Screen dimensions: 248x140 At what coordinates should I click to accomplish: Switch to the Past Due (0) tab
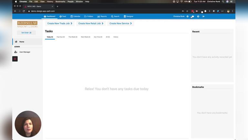(61, 37)
